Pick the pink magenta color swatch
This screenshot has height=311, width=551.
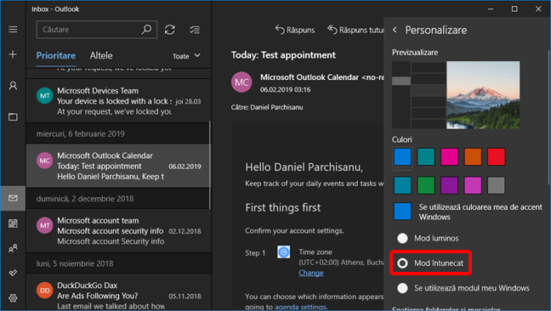click(450, 156)
